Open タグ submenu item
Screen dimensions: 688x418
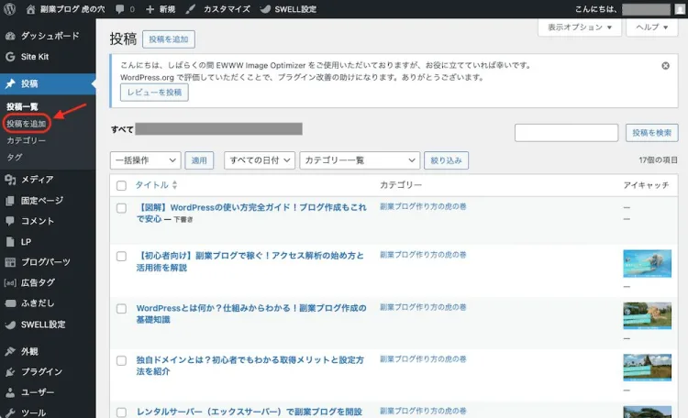tap(15, 157)
